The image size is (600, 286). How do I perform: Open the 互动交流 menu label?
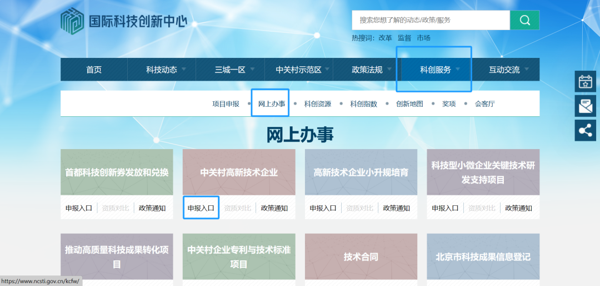[504, 70]
